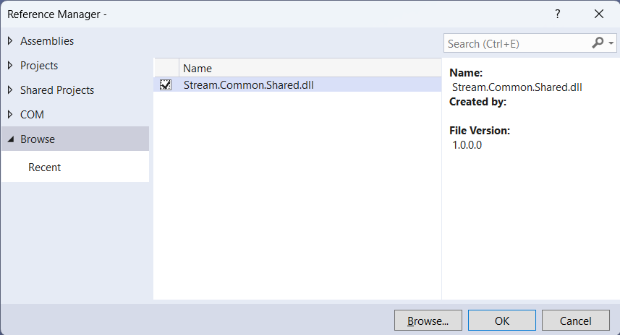Expand the Shared Projects arrow
This screenshot has height=335, width=620.
(10, 90)
